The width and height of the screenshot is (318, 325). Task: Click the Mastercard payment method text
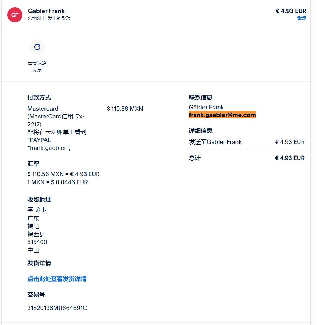tap(43, 109)
